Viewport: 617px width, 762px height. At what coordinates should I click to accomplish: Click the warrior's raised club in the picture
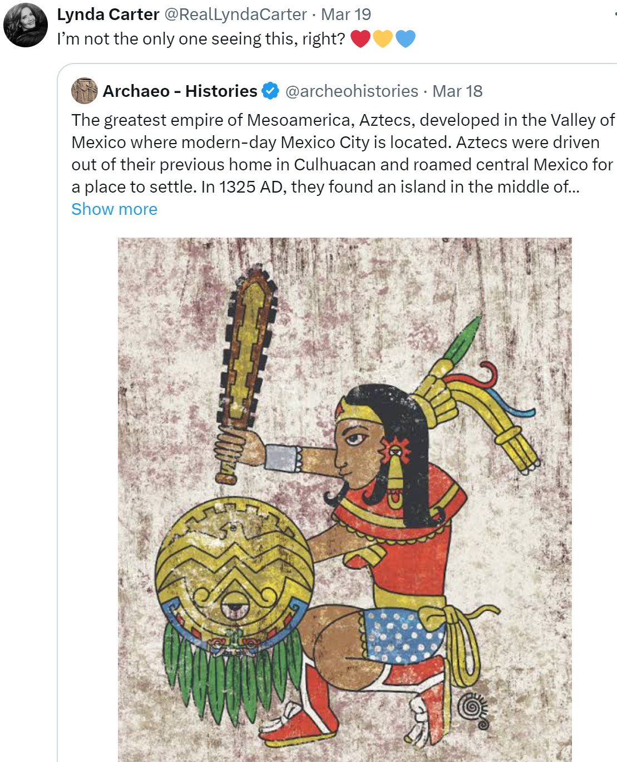coord(246,373)
